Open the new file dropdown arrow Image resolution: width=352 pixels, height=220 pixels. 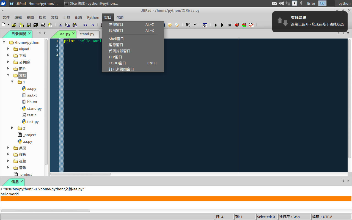coord(9,25)
